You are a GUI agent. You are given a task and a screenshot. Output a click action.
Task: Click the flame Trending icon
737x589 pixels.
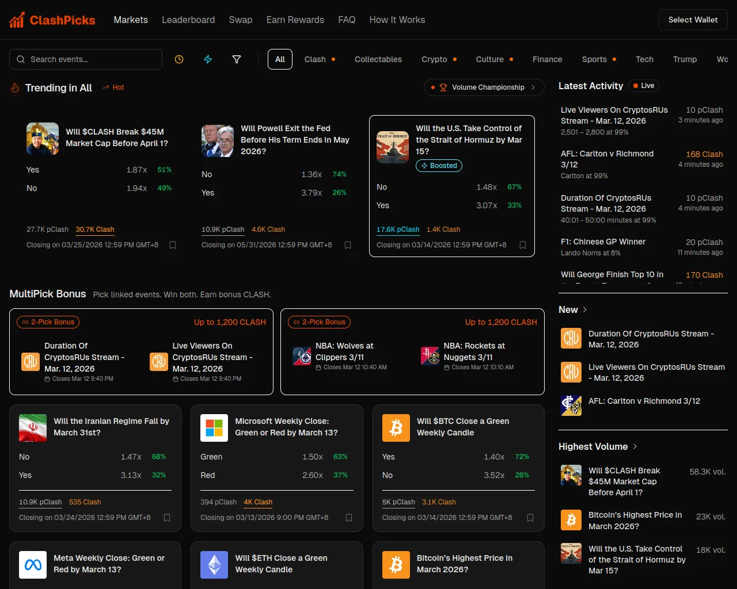(x=15, y=88)
